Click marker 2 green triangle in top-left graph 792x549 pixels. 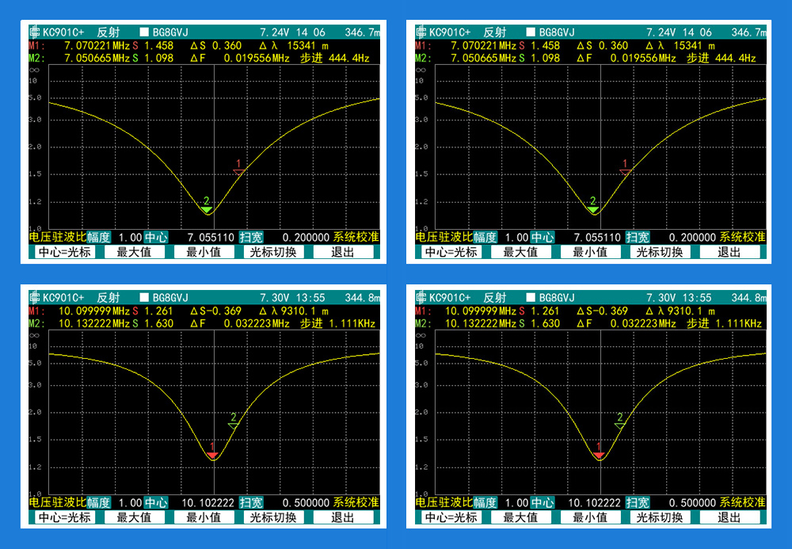207,209
